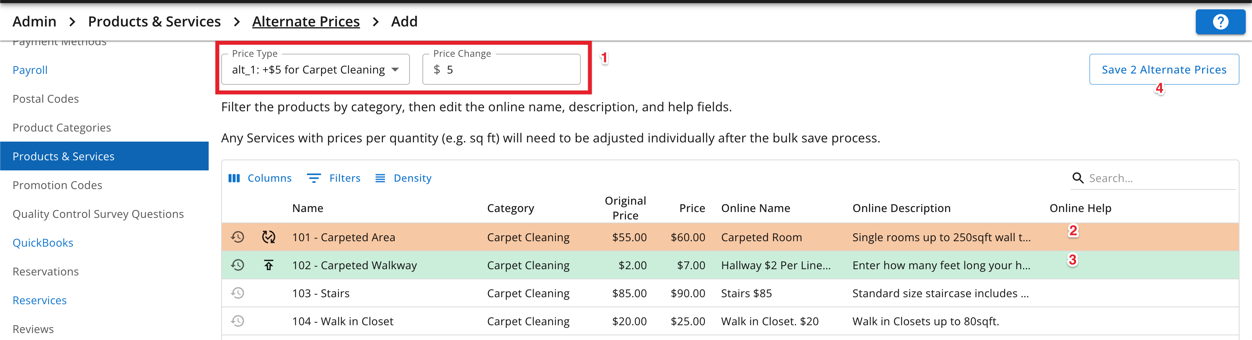Viewport: 1252px width, 340px height.
Task: Click Products & Services in the breadcrumb
Action: pos(154,21)
